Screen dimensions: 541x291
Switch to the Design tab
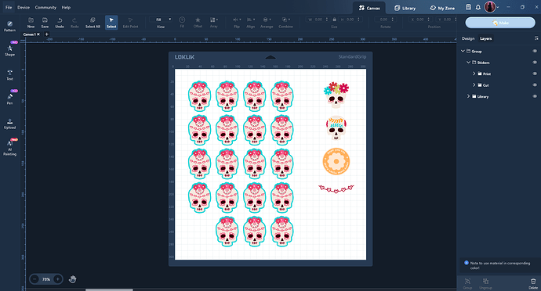coord(468,38)
